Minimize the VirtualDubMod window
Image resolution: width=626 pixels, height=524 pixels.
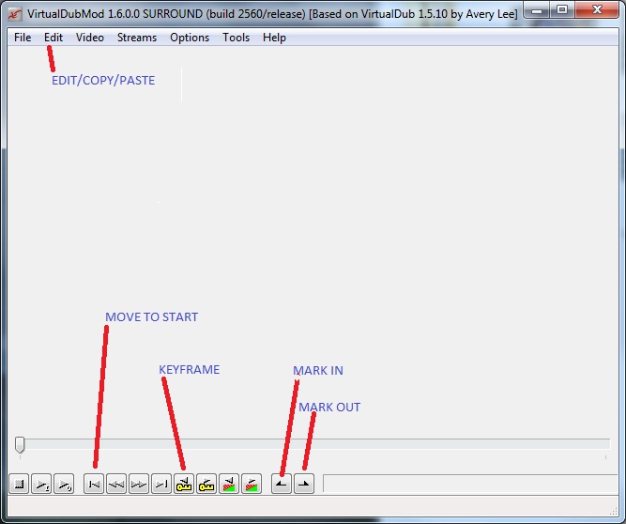coord(537,10)
